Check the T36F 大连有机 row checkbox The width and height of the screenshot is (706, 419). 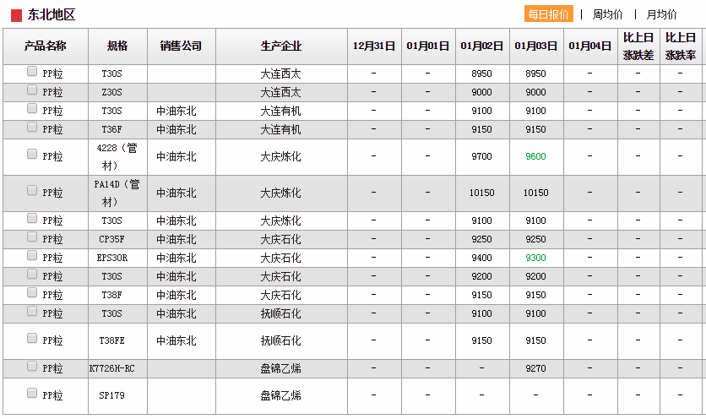point(32,128)
